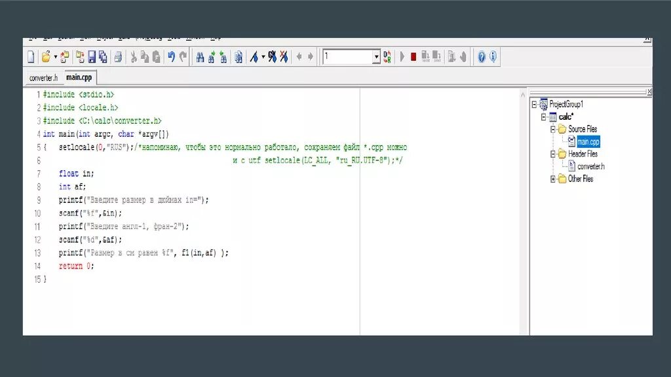Click the project folder icon left of Save

pyautogui.click(x=80, y=57)
